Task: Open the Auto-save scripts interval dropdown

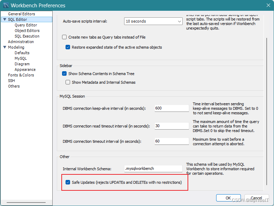Action: (x=153, y=21)
